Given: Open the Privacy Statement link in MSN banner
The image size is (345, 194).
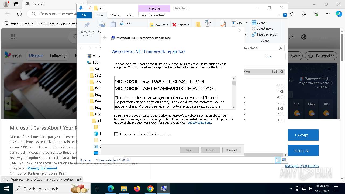Looking at the screenshot, I should pos(42,168).
